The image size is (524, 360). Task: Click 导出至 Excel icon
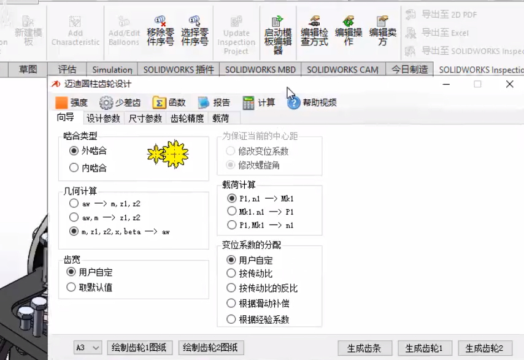pyautogui.click(x=410, y=33)
